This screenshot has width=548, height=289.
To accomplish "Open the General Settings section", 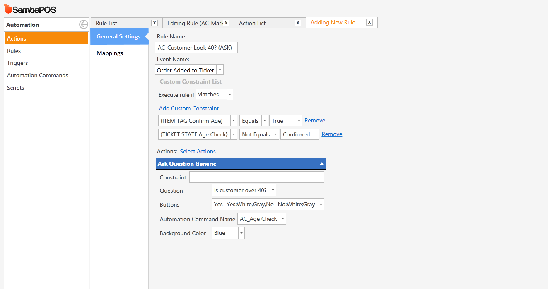I will [119, 36].
